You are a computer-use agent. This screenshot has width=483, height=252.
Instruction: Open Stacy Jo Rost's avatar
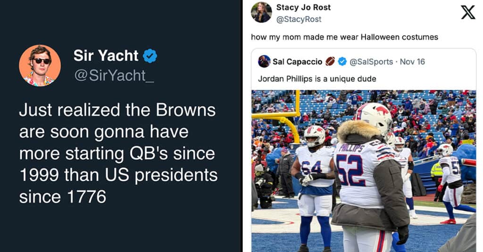[x=261, y=12]
